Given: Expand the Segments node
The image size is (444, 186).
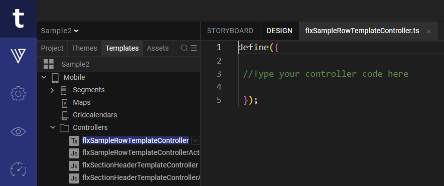Looking at the screenshot, I should tap(52, 90).
